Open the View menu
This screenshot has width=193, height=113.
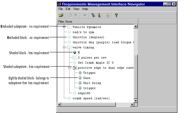76,9
